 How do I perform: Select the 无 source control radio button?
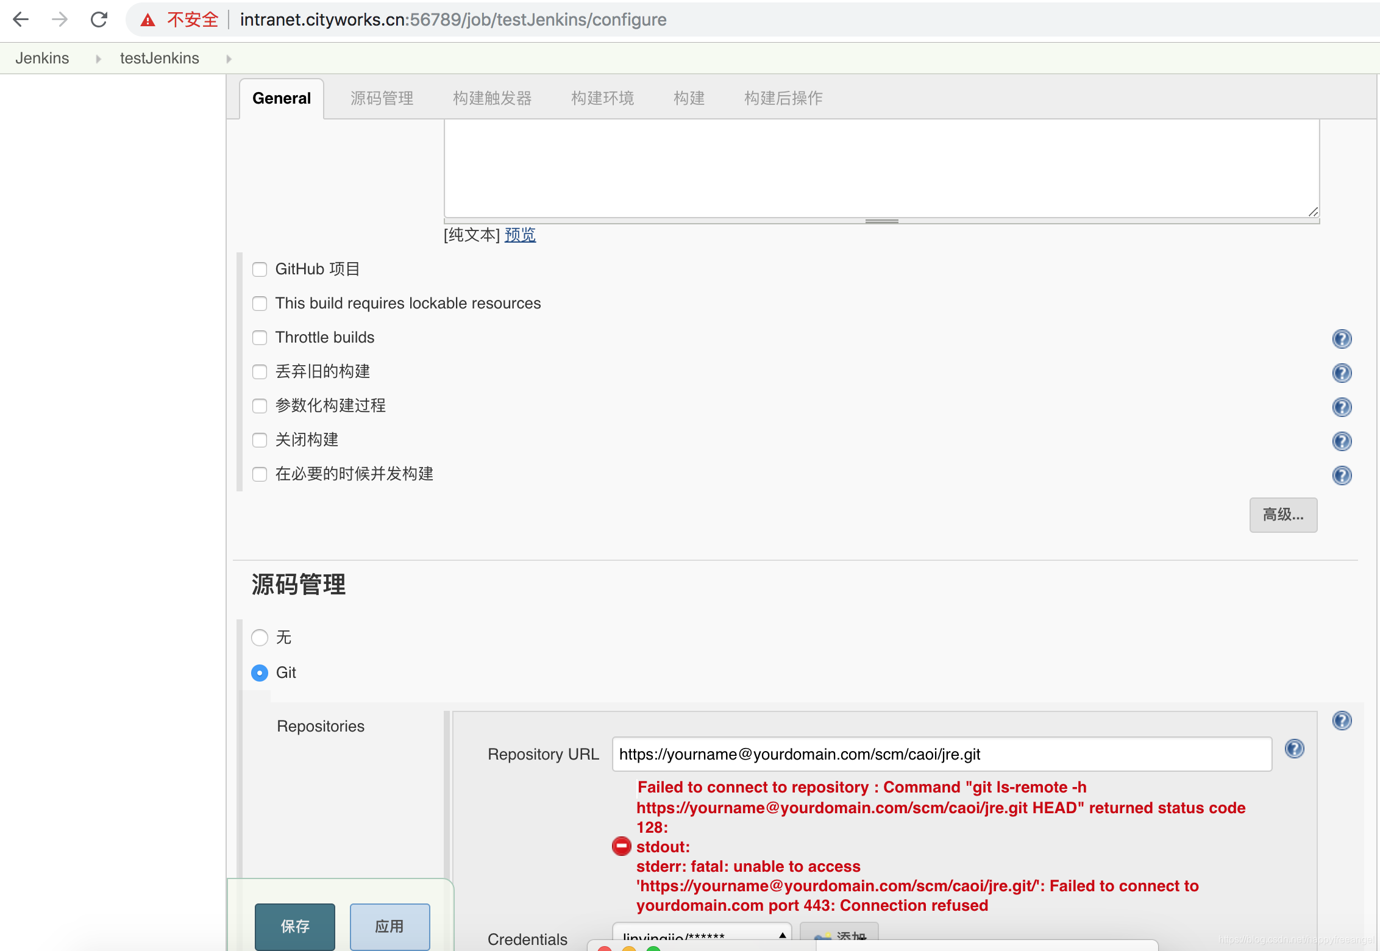tap(260, 638)
